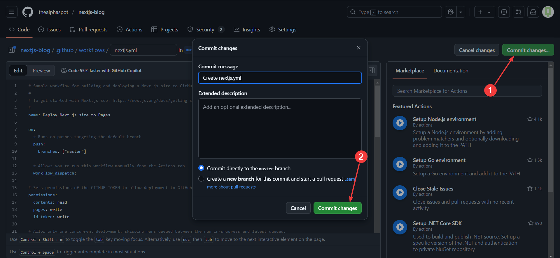Click the Extended description text area
This screenshot has height=258, width=560.
[x=280, y=128]
